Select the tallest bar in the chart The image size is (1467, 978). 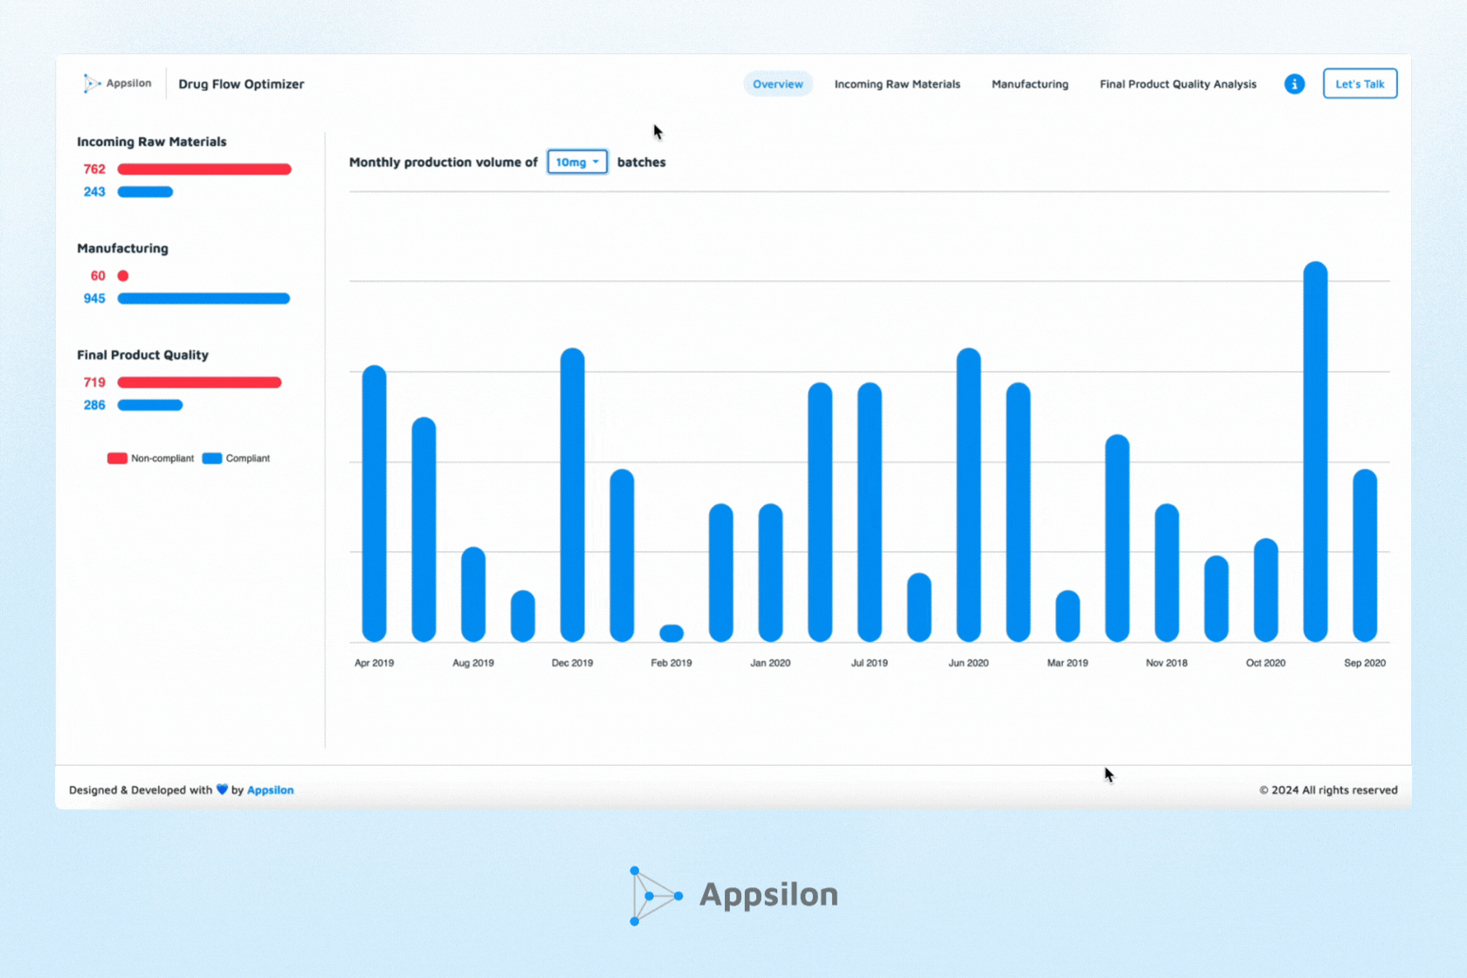(1315, 451)
